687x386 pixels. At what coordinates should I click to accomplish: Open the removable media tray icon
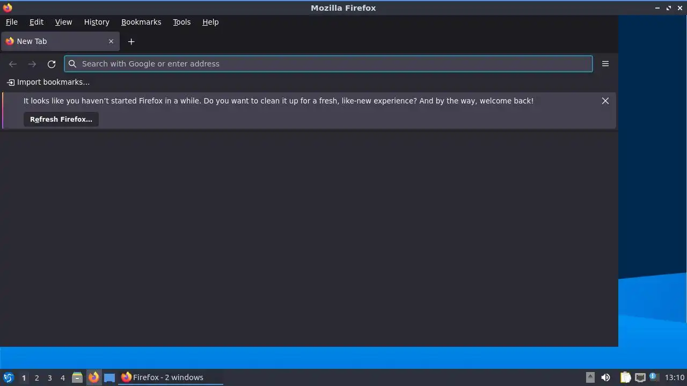(x=590, y=377)
